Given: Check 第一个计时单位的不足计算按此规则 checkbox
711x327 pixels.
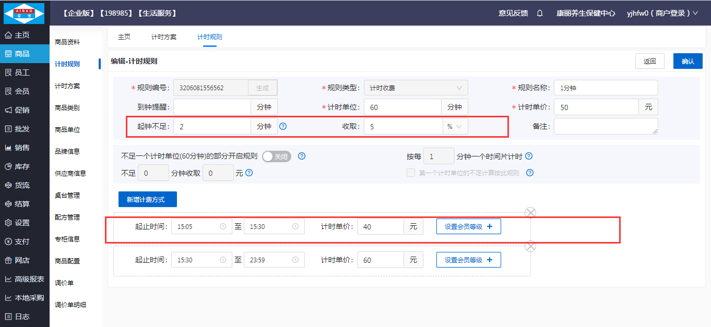Looking at the screenshot, I should point(411,173).
